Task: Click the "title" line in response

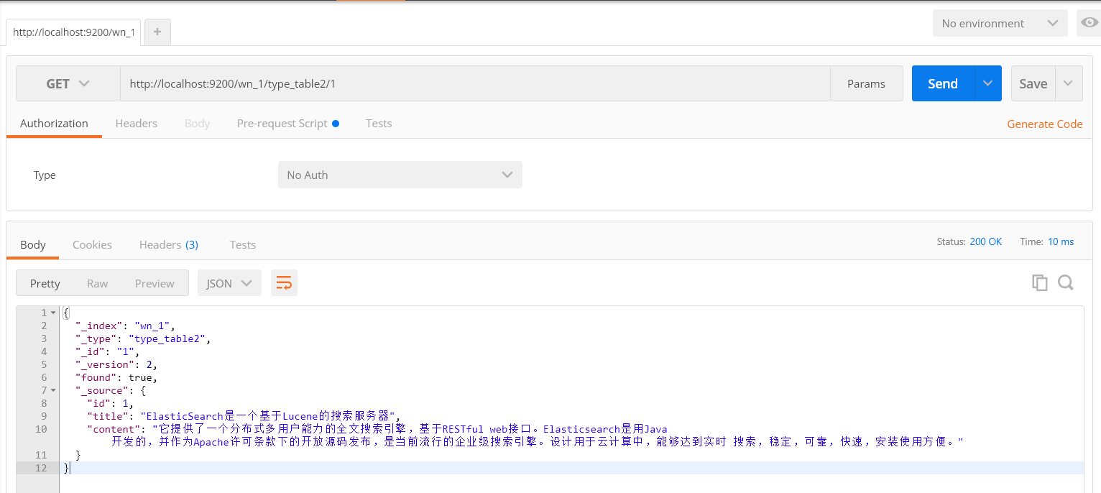Action: 243,416
